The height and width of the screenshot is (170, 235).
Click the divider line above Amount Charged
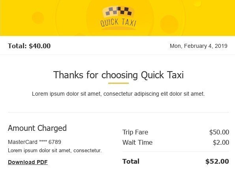point(118,112)
